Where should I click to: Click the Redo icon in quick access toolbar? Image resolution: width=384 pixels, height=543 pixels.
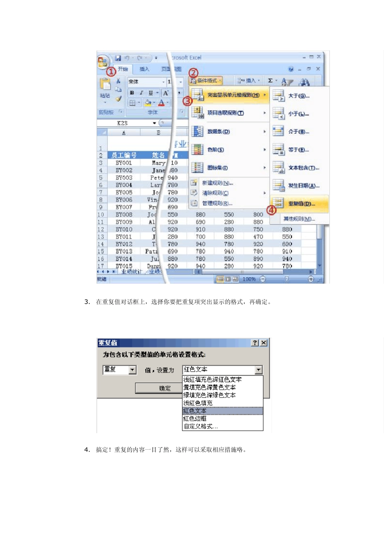[x=140, y=58]
